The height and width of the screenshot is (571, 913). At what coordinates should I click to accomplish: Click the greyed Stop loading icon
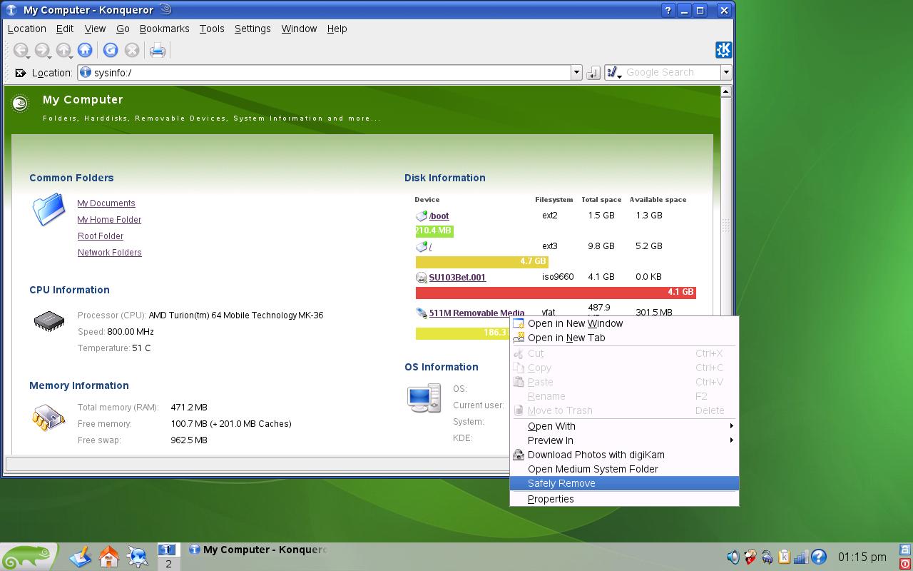132,50
